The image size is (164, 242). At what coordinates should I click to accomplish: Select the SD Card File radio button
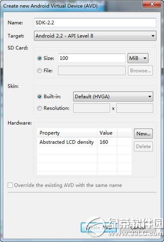point(40,71)
